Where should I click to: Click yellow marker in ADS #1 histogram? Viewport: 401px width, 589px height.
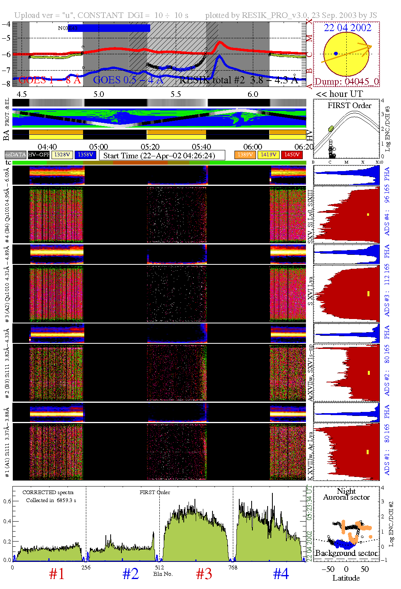tap(367, 452)
